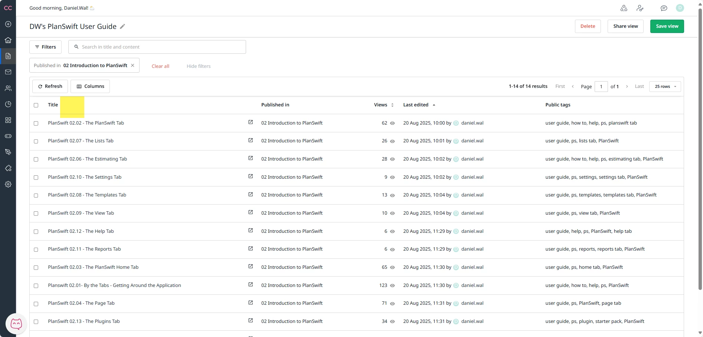Select checkbox for PlanSwift 02.09 View Tab
This screenshot has height=337, width=703.
coord(36,214)
